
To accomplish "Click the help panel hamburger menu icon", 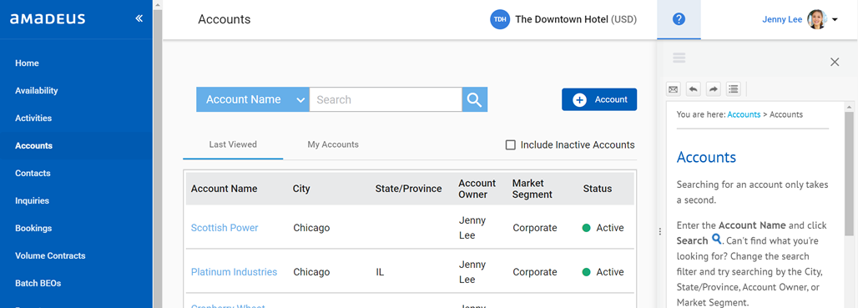I will pos(679,58).
